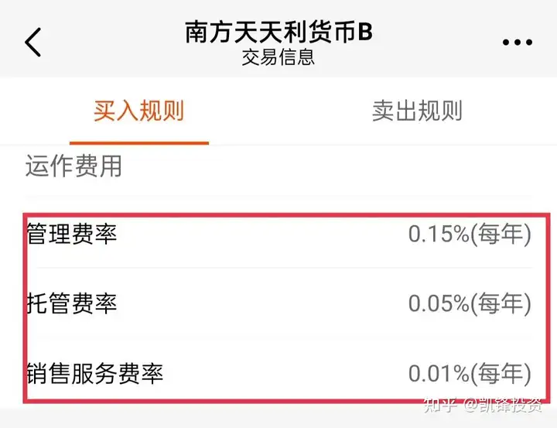Tap the 知乎 logo text in watermark

tap(439, 406)
